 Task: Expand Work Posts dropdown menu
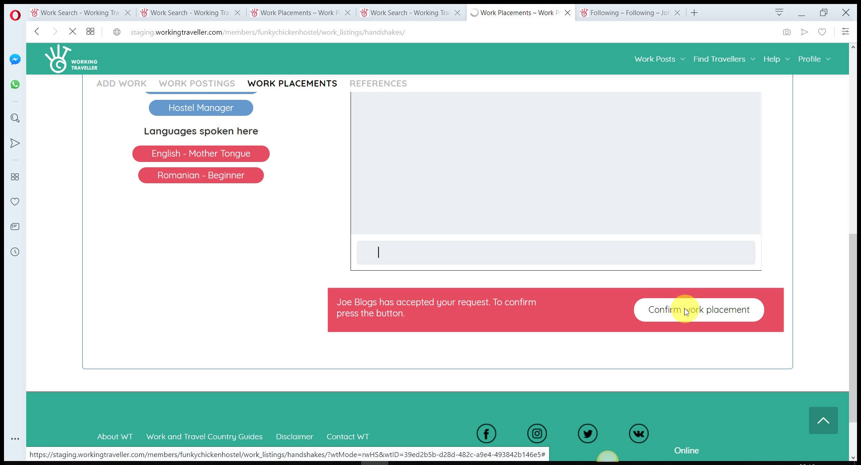(x=659, y=59)
